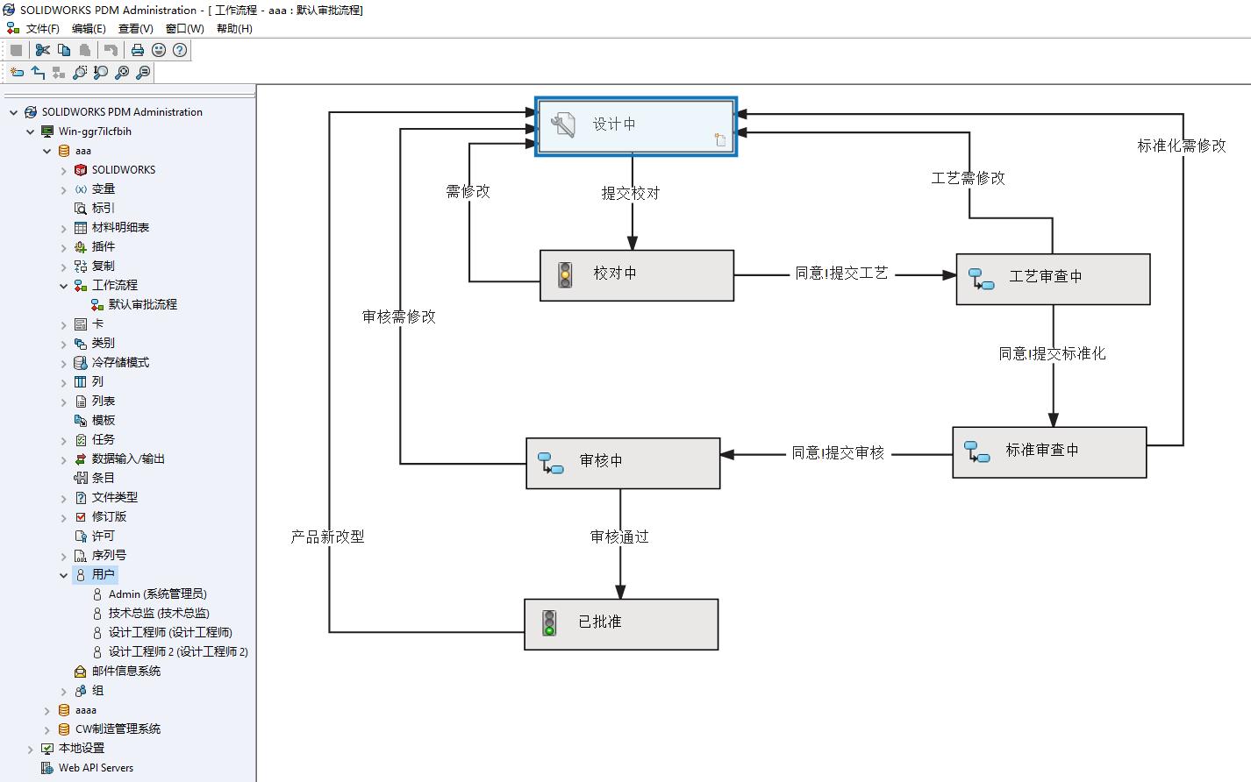Click the 产品新改型 transition label
The width and height of the screenshot is (1251, 782).
[x=327, y=537]
